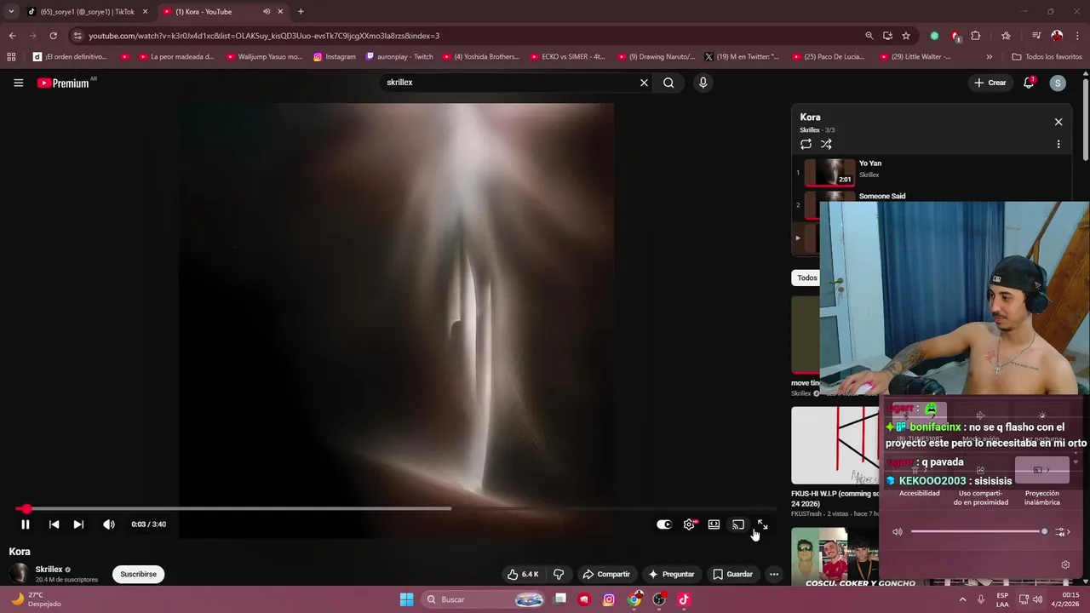Install the app via address bar icon
This screenshot has width=1090, height=613.
pyautogui.click(x=887, y=36)
